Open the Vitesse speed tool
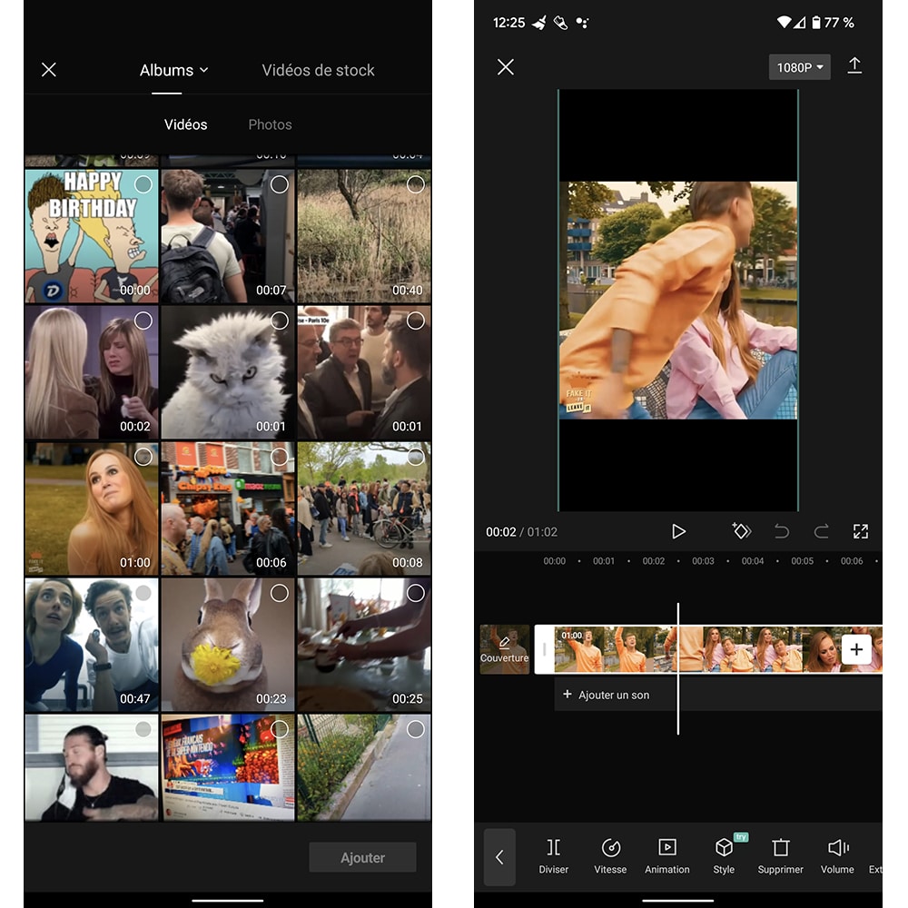 point(610,855)
